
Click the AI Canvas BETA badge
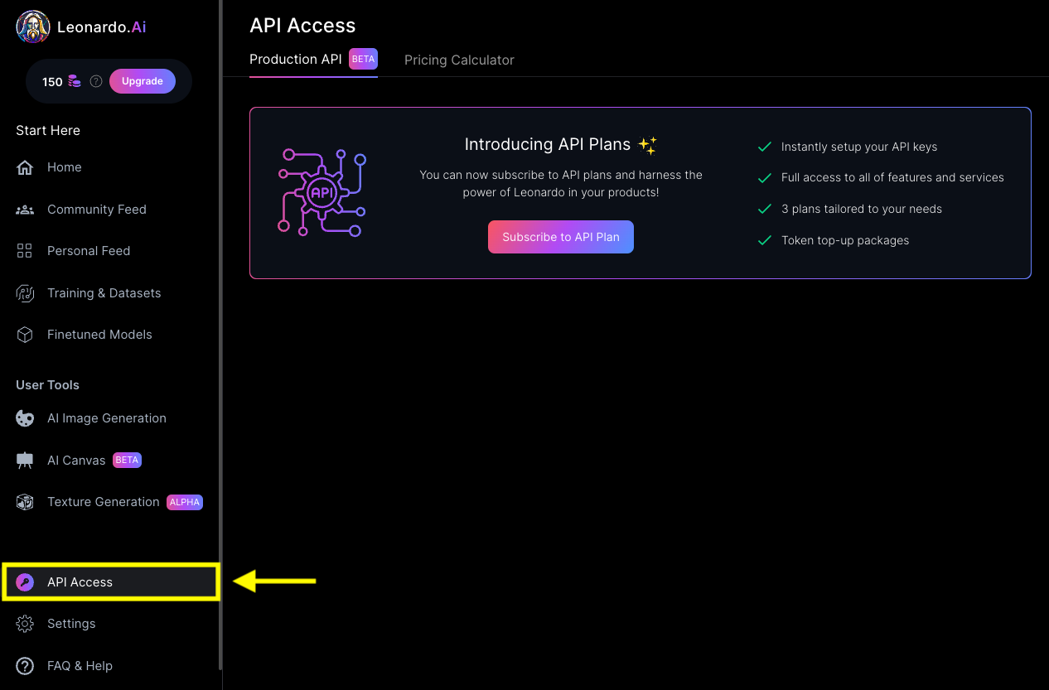[127, 461]
